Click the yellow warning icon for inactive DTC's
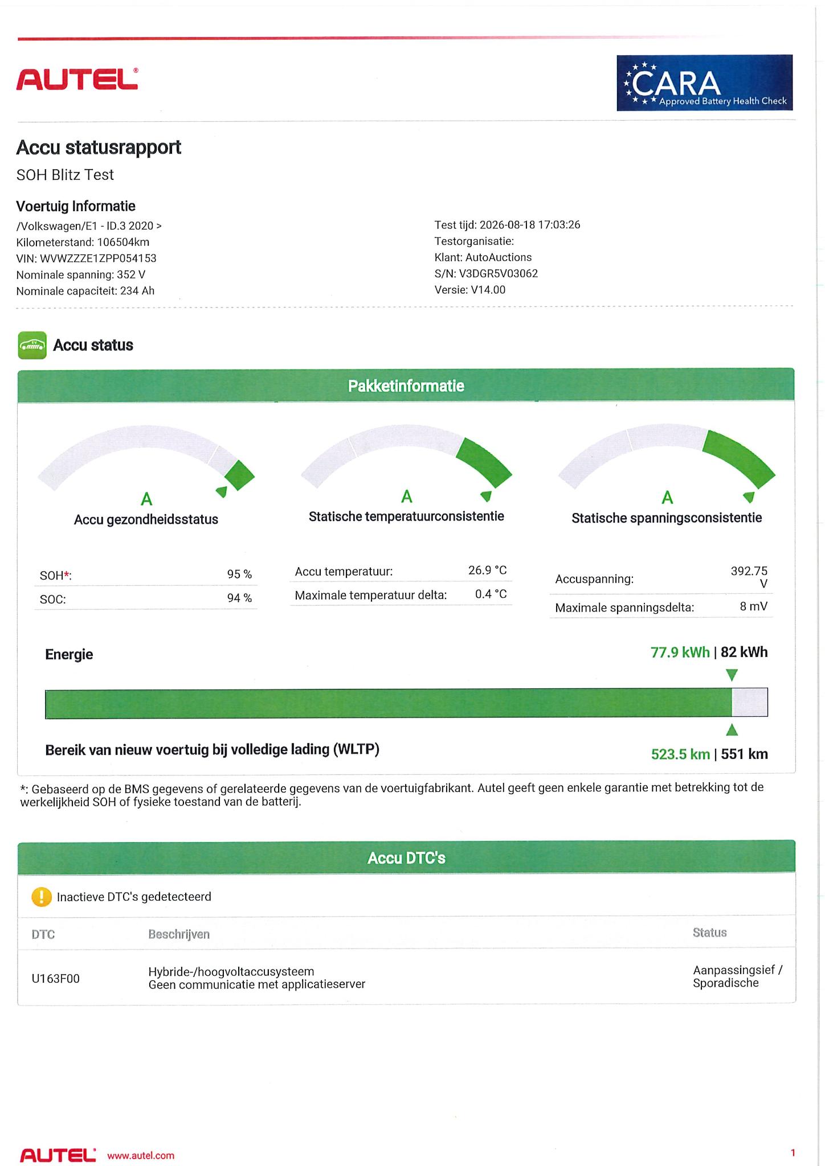The height and width of the screenshot is (1166, 825). [x=41, y=897]
